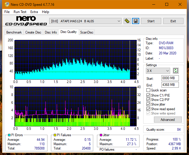
Task: Click the PI Errors graph area
Action: point(76,60)
